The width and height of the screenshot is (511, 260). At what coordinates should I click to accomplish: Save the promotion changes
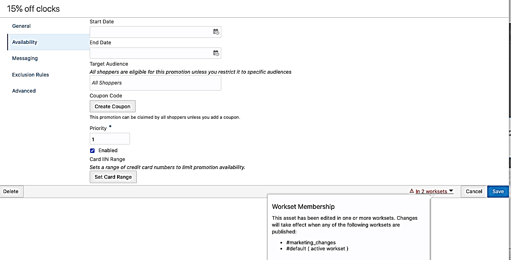tap(498, 192)
